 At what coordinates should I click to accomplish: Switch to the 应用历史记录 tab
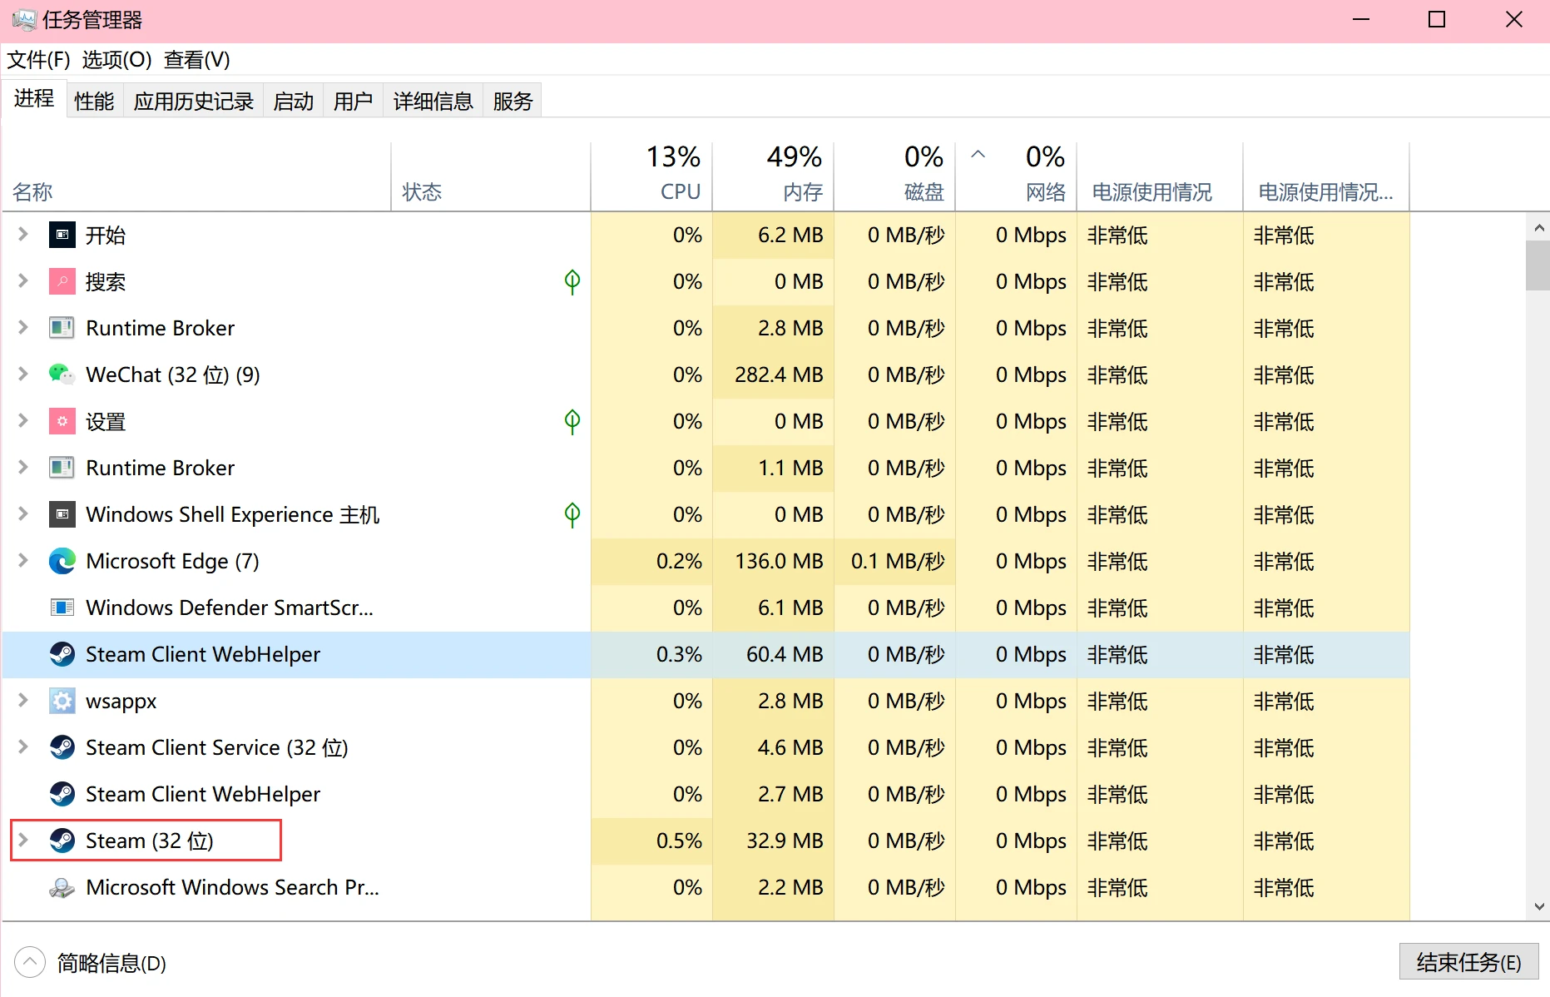(x=194, y=102)
